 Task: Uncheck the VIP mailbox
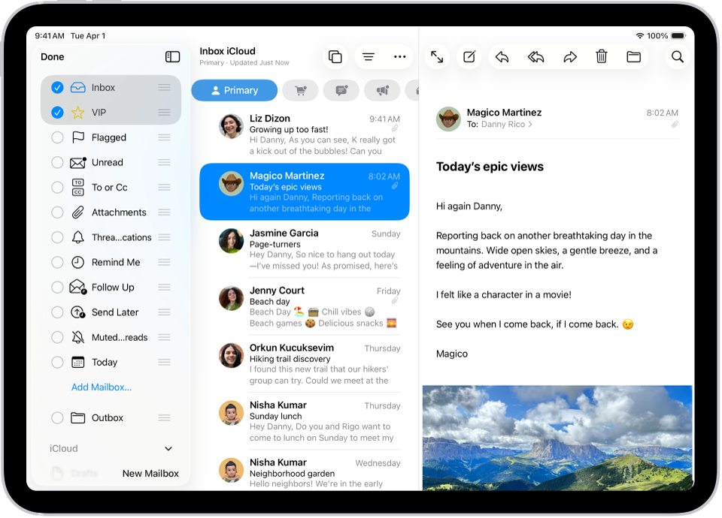(57, 113)
